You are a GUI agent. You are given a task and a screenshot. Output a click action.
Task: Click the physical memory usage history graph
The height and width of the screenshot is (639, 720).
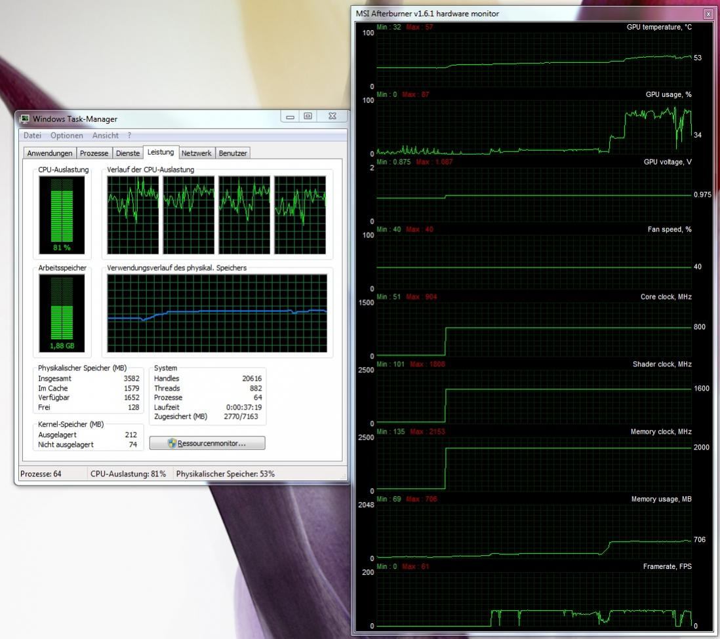click(217, 313)
